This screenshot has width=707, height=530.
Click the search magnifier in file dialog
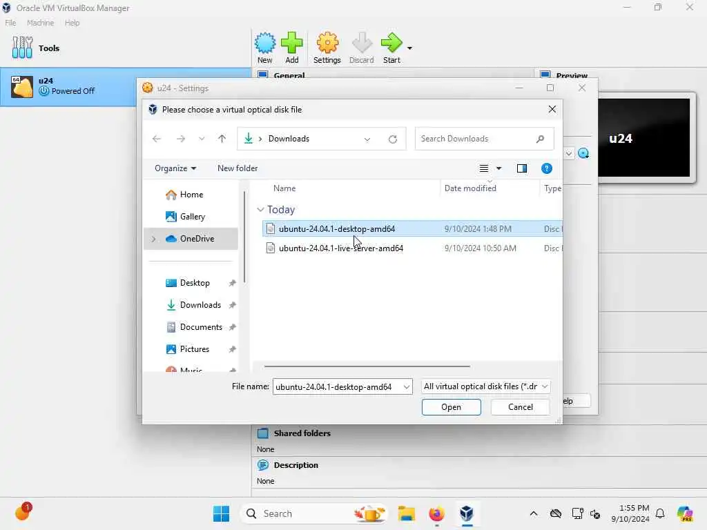point(540,139)
